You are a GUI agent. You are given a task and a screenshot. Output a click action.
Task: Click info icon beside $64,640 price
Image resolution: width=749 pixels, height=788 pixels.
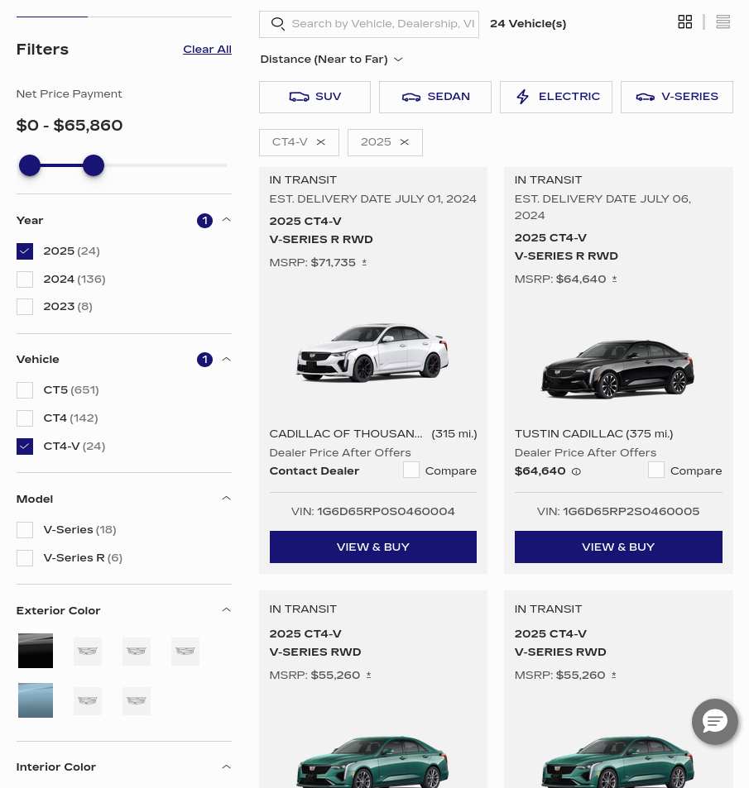577,472
